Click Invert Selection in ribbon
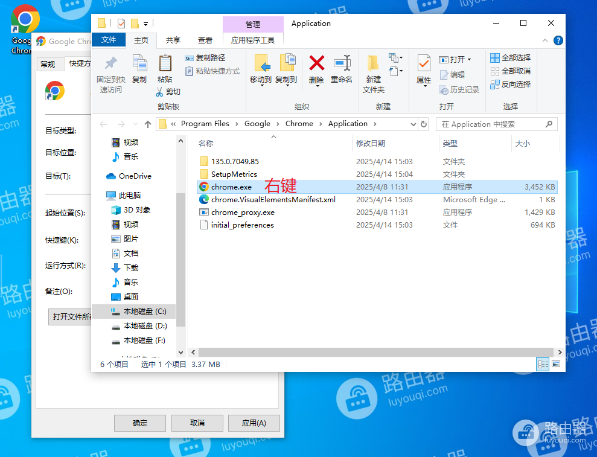The height and width of the screenshot is (457, 597). 510,85
